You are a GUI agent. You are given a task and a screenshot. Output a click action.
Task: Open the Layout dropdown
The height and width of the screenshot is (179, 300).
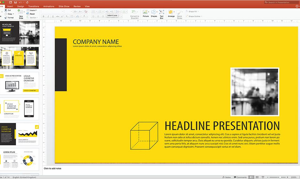pos(32,10)
